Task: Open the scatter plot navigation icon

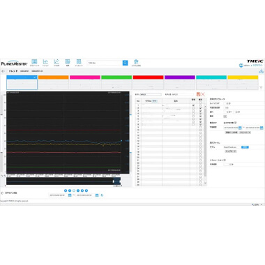Action: [x=56, y=62]
